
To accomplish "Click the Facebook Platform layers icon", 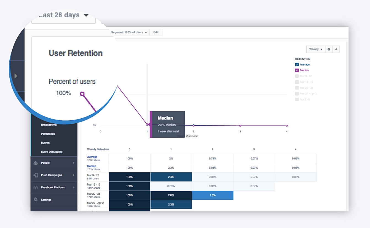I will point(36,188).
